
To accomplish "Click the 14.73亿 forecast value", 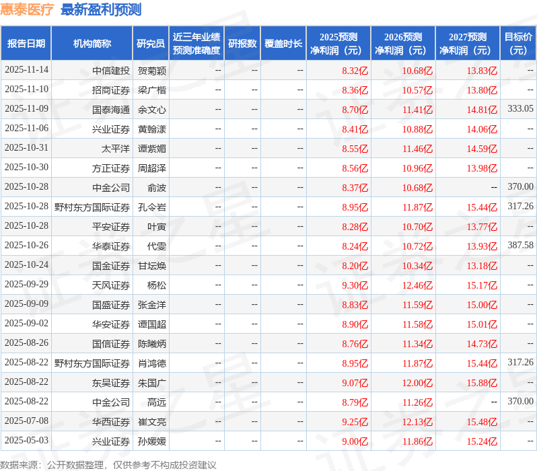I will click(482, 344).
